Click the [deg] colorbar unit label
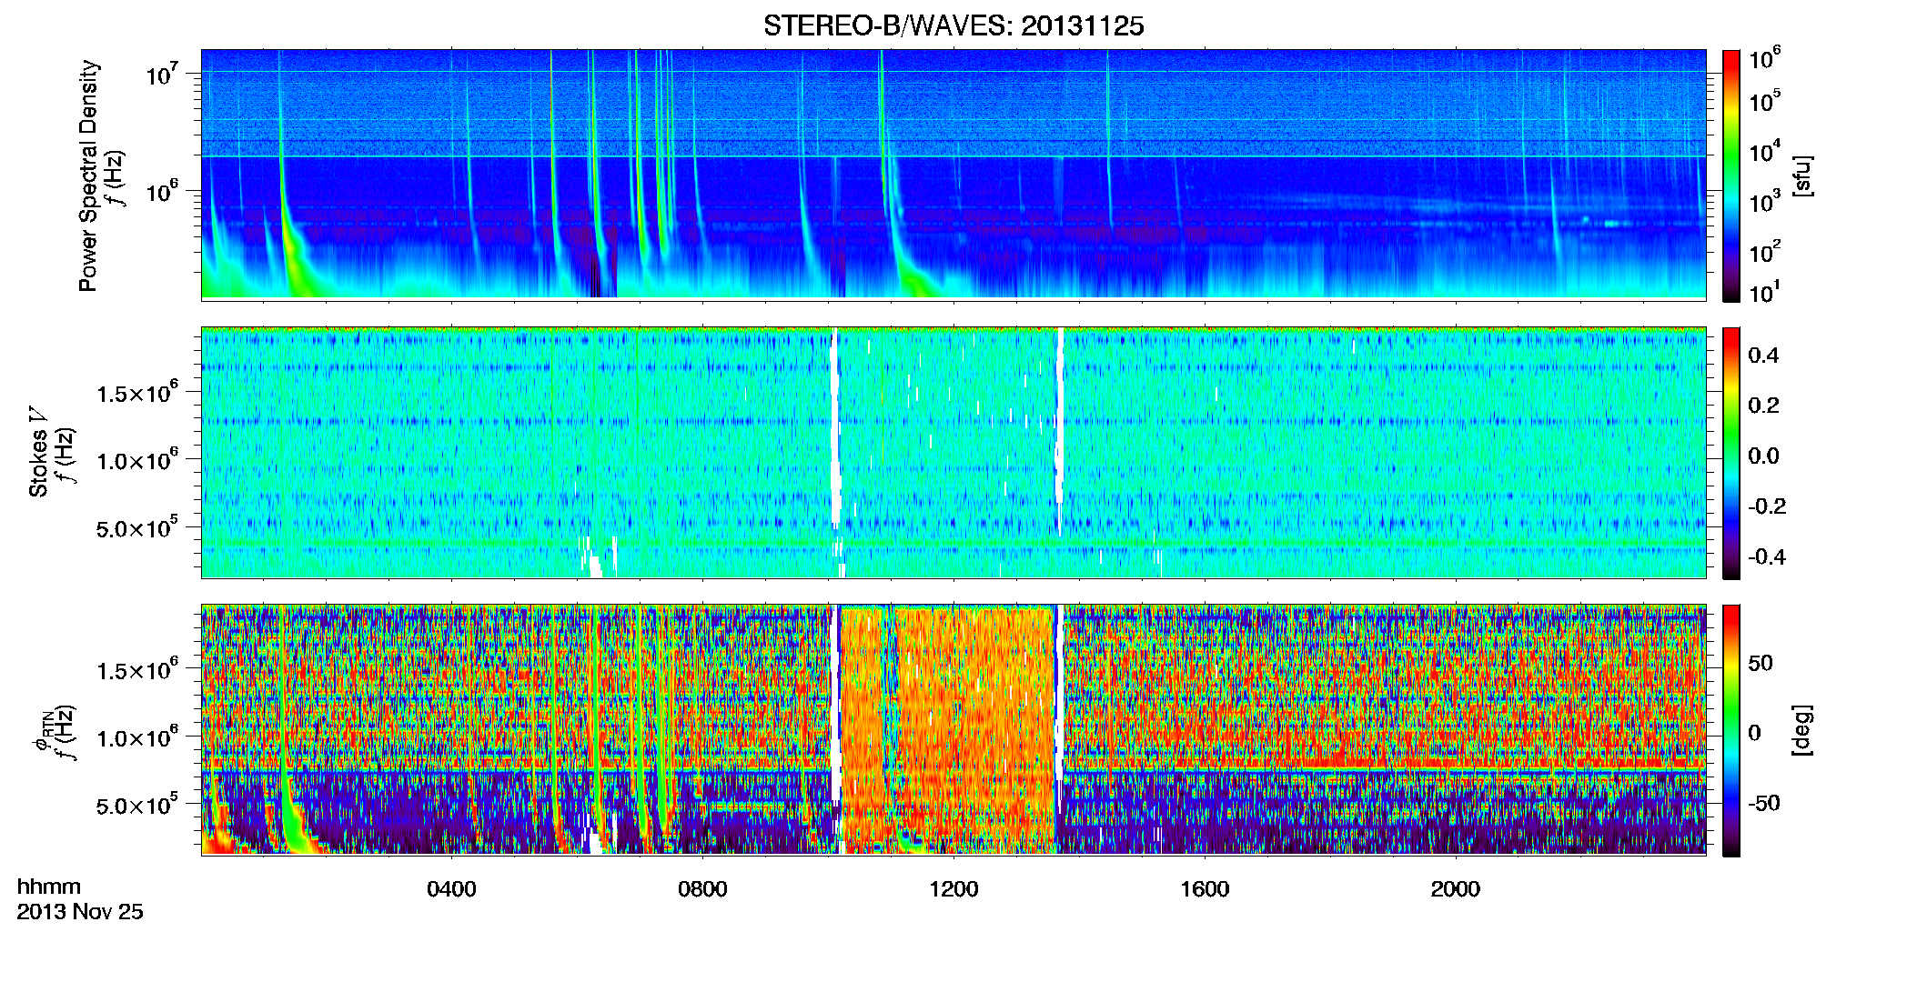1907x982 pixels. point(1802,730)
